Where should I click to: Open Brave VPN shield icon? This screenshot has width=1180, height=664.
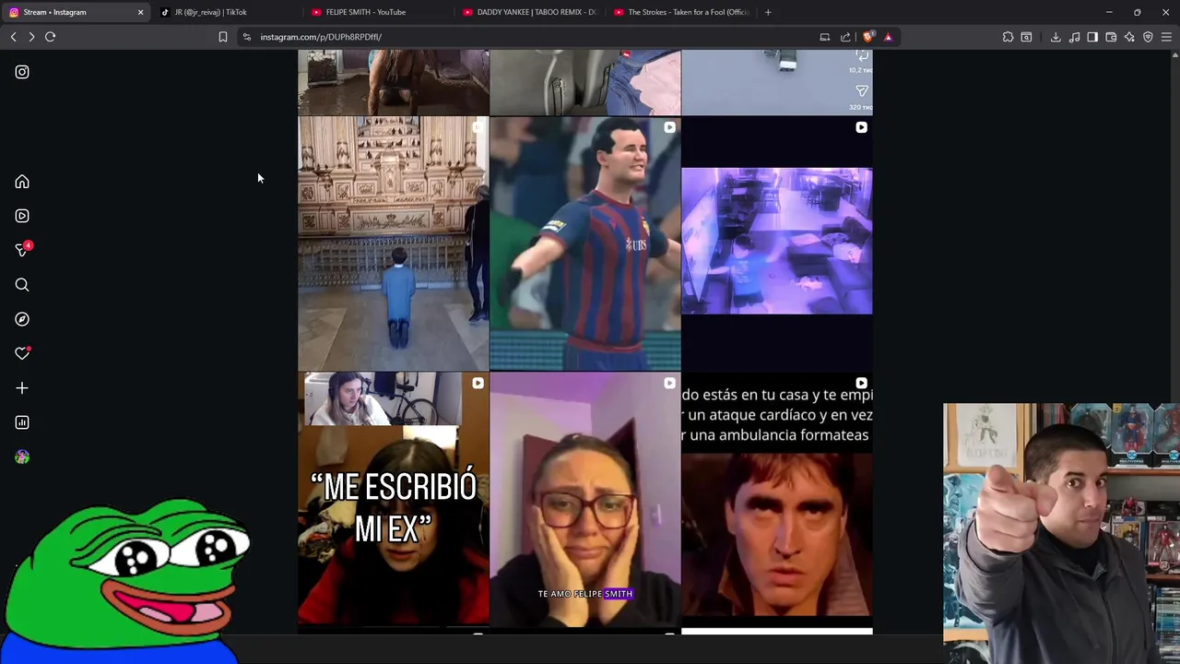(x=1148, y=37)
